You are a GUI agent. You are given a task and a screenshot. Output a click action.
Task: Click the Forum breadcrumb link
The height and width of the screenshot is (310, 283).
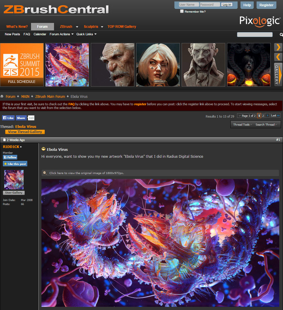(11, 96)
